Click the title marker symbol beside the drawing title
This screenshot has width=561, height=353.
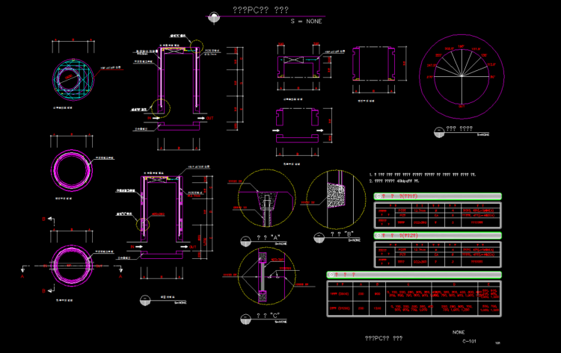click(x=214, y=16)
